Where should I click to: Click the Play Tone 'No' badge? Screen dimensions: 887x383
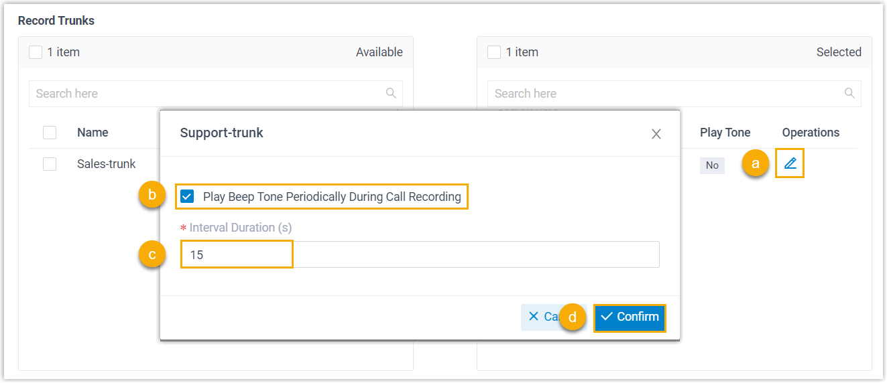click(x=712, y=165)
